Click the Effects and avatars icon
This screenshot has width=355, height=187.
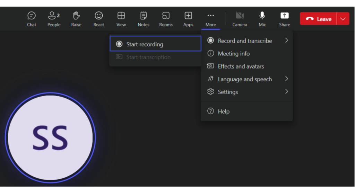click(x=210, y=66)
